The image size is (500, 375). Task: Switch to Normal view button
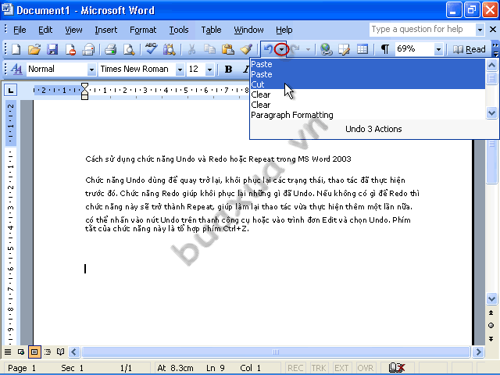click(x=8, y=352)
